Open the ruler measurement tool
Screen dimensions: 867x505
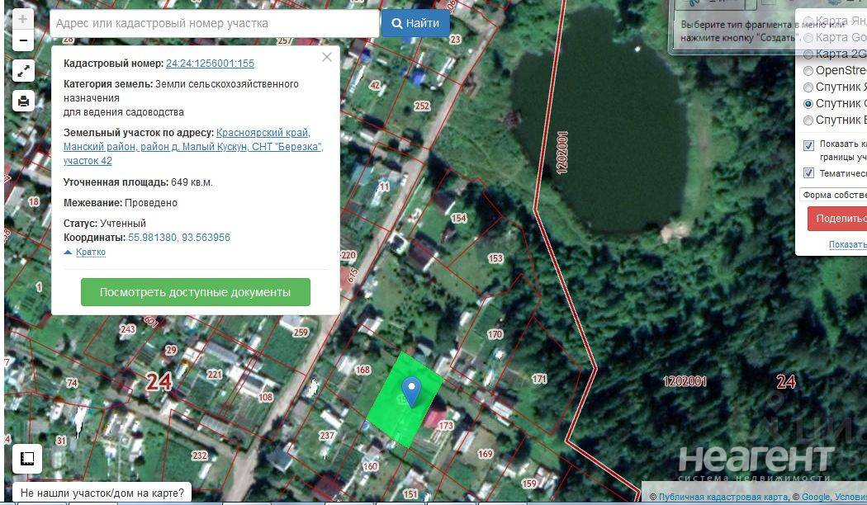[x=26, y=458]
